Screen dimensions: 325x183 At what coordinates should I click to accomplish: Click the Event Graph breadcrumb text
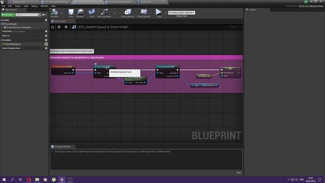(x=119, y=27)
